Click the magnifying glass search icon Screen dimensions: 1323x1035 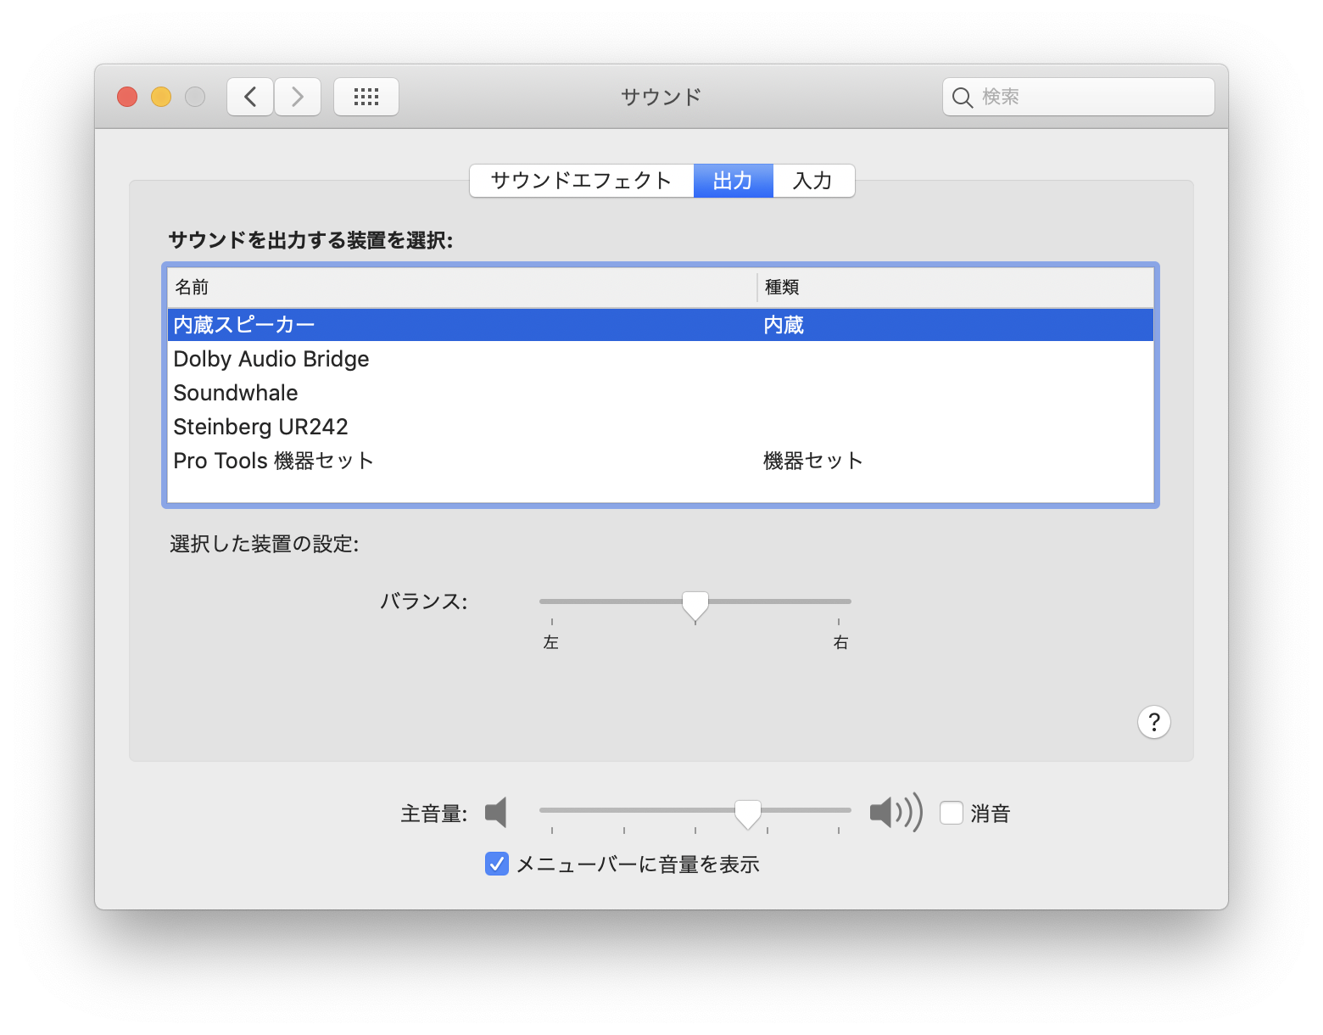tap(962, 98)
